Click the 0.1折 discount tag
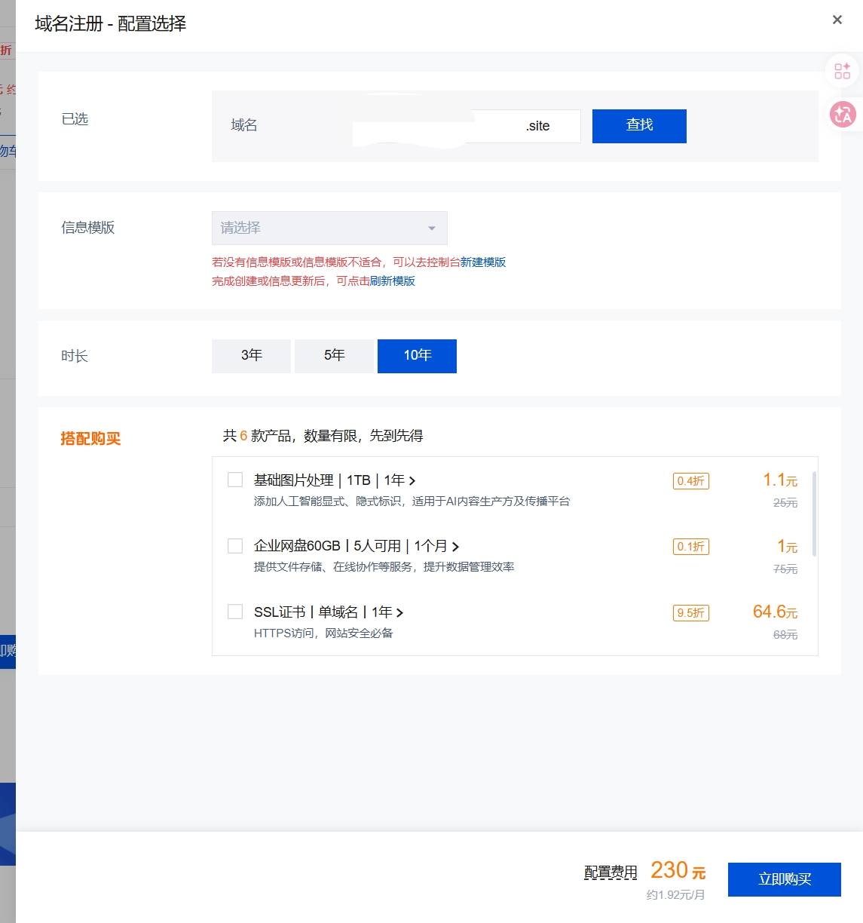863x923 pixels. pyautogui.click(x=690, y=547)
